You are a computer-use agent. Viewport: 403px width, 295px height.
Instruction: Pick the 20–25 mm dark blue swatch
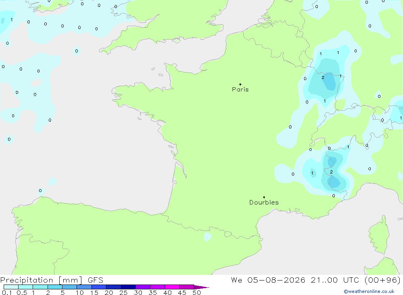pos(113,287)
